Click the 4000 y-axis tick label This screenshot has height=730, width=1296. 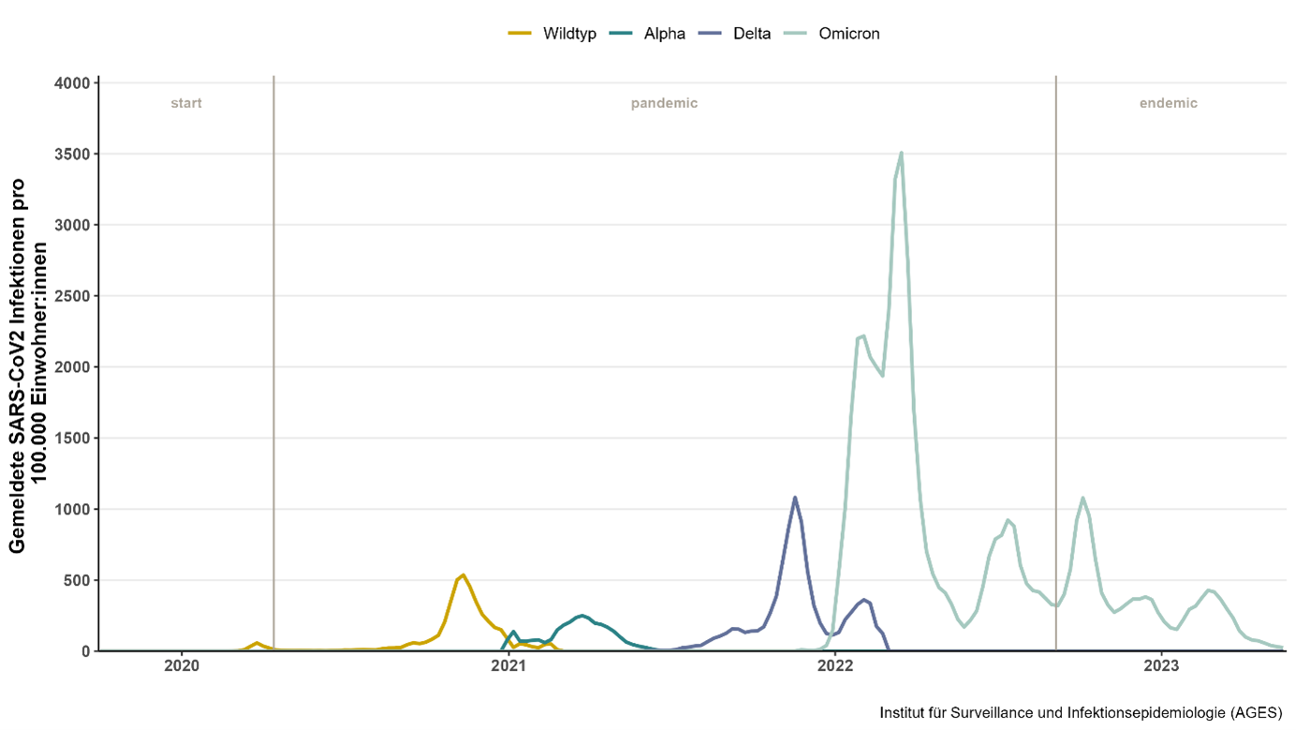pyautogui.click(x=72, y=83)
